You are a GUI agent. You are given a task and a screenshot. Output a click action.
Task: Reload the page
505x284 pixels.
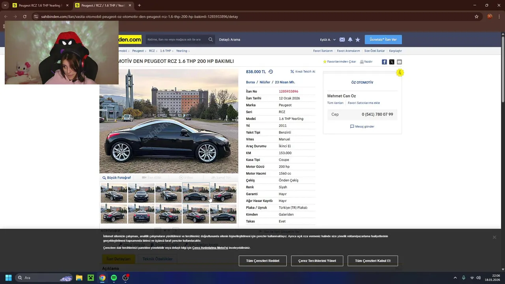pyautogui.click(x=24, y=17)
